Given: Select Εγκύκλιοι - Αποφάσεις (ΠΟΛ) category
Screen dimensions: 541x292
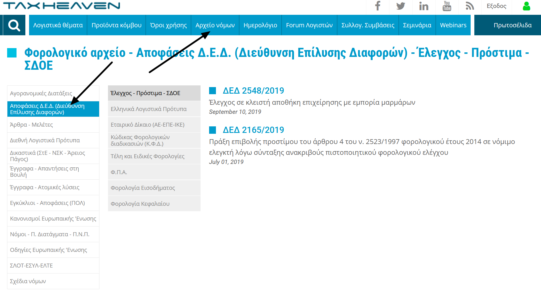Looking at the screenshot, I should [x=47, y=203].
